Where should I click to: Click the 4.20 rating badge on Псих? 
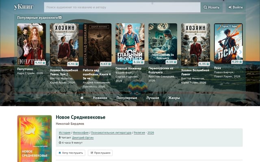pos(237,62)
